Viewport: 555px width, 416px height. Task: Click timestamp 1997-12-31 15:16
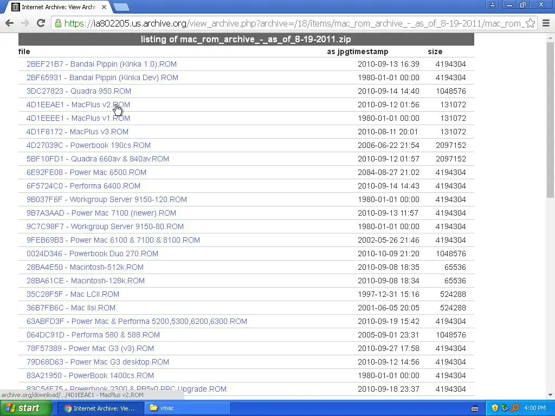pyautogui.click(x=388, y=294)
